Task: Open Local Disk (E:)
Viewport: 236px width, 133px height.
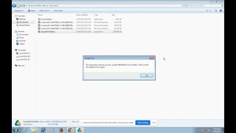Action: [x=25, y=59]
